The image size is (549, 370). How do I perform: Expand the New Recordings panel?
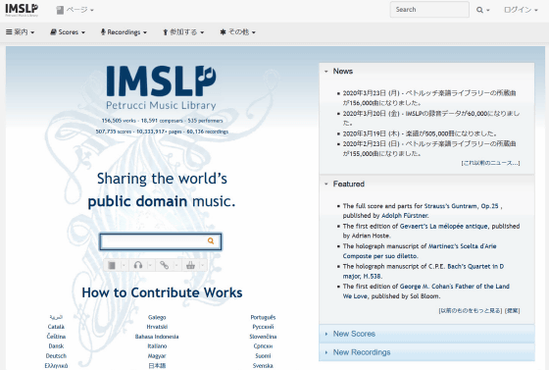pos(426,352)
